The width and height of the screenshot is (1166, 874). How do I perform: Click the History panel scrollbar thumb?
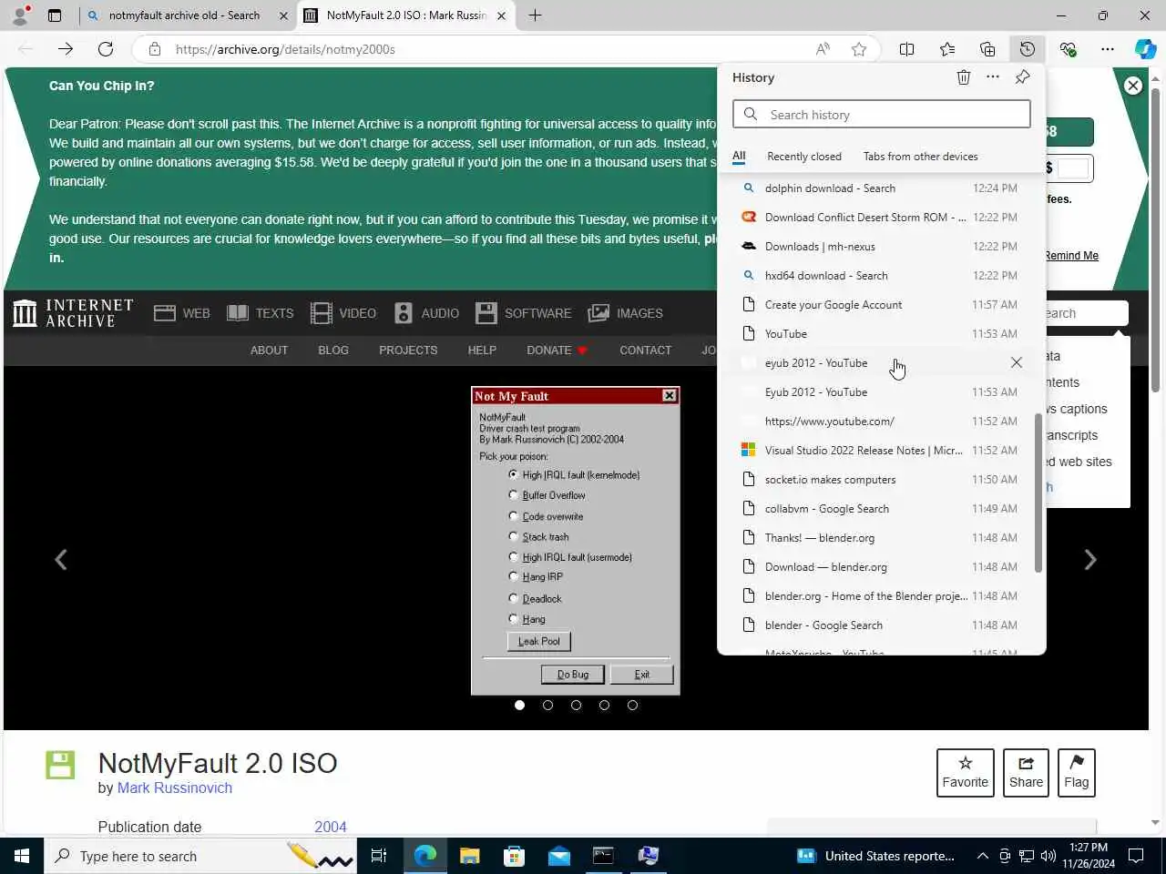click(1038, 493)
